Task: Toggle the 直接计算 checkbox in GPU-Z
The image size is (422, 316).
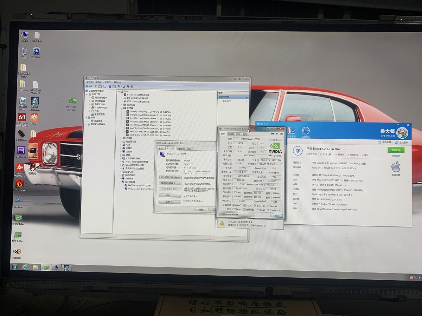Action: click(x=255, y=206)
